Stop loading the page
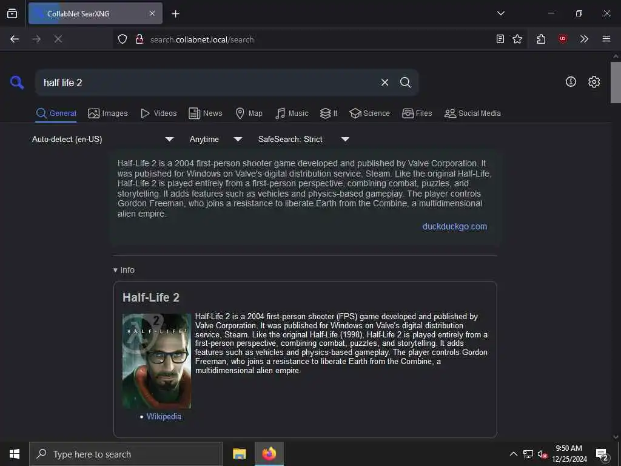Screen dimensions: 621x466 tap(58, 39)
